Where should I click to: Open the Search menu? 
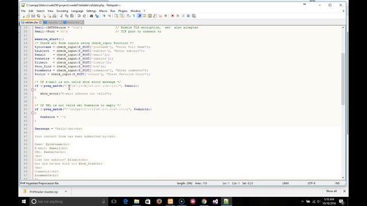[x=40, y=11]
